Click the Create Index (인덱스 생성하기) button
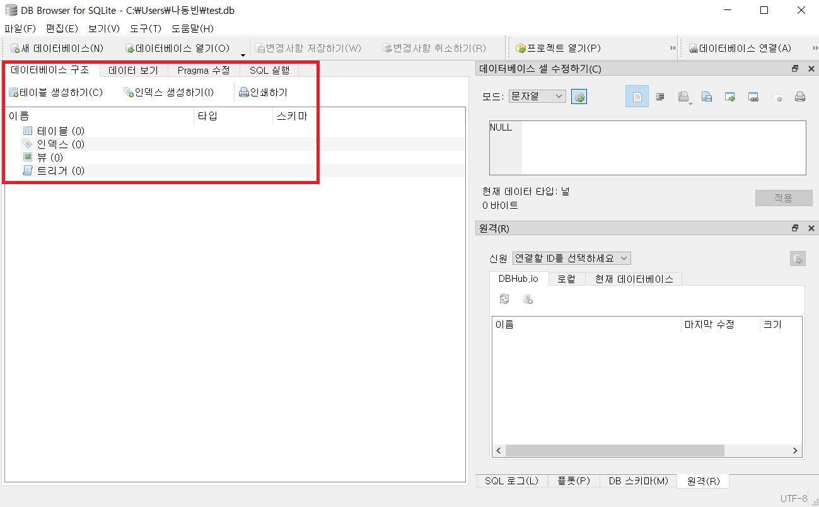 (x=168, y=92)
